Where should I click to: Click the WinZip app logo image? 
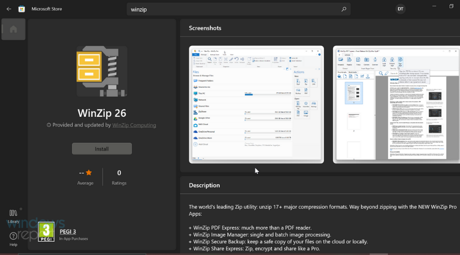tap(102, 71)
